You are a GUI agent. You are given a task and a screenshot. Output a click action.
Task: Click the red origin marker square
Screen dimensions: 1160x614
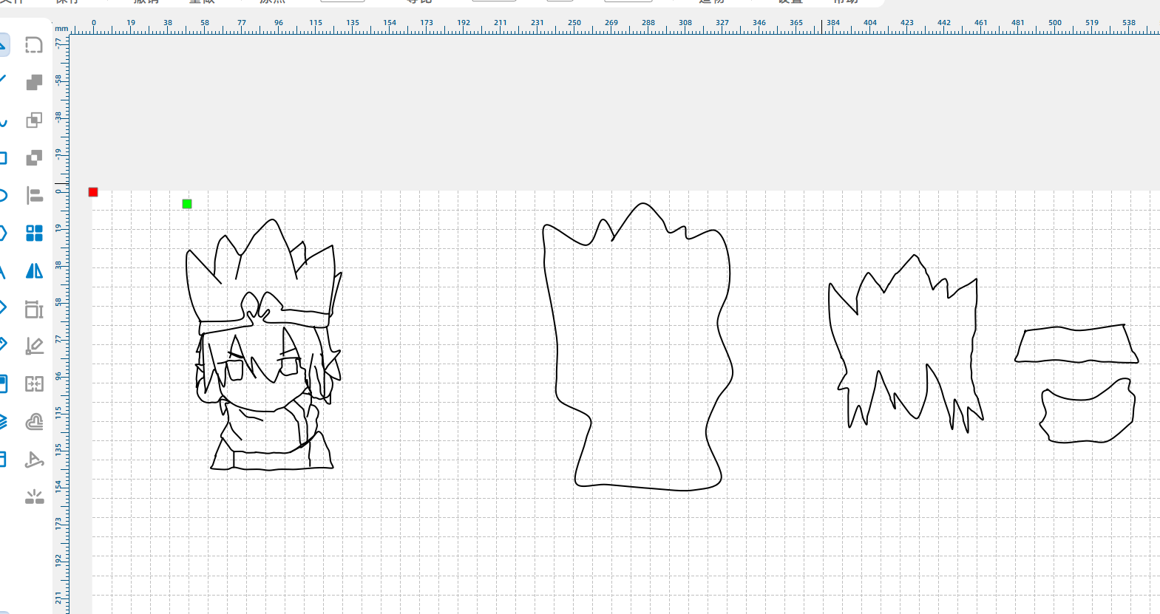[x=93, y=192]
